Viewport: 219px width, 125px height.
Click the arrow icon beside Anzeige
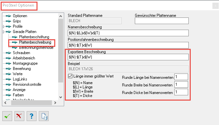[x=9, y=90]
